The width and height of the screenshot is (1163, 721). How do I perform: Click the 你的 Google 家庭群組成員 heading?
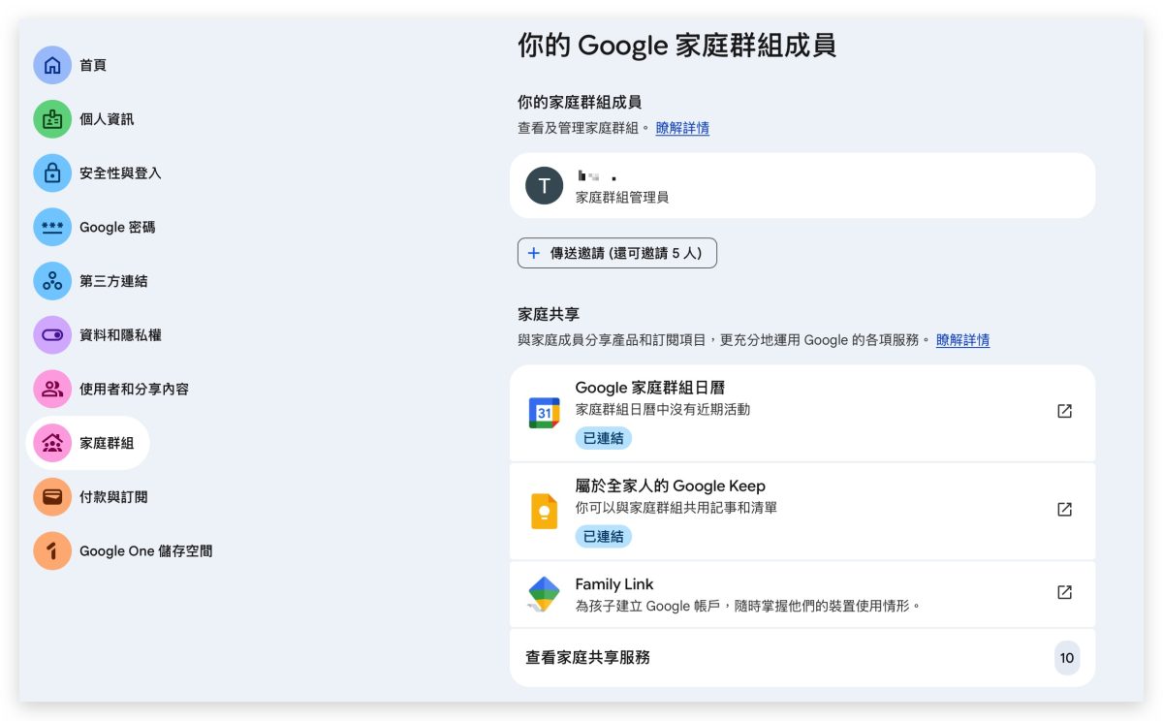coord(676,45)
